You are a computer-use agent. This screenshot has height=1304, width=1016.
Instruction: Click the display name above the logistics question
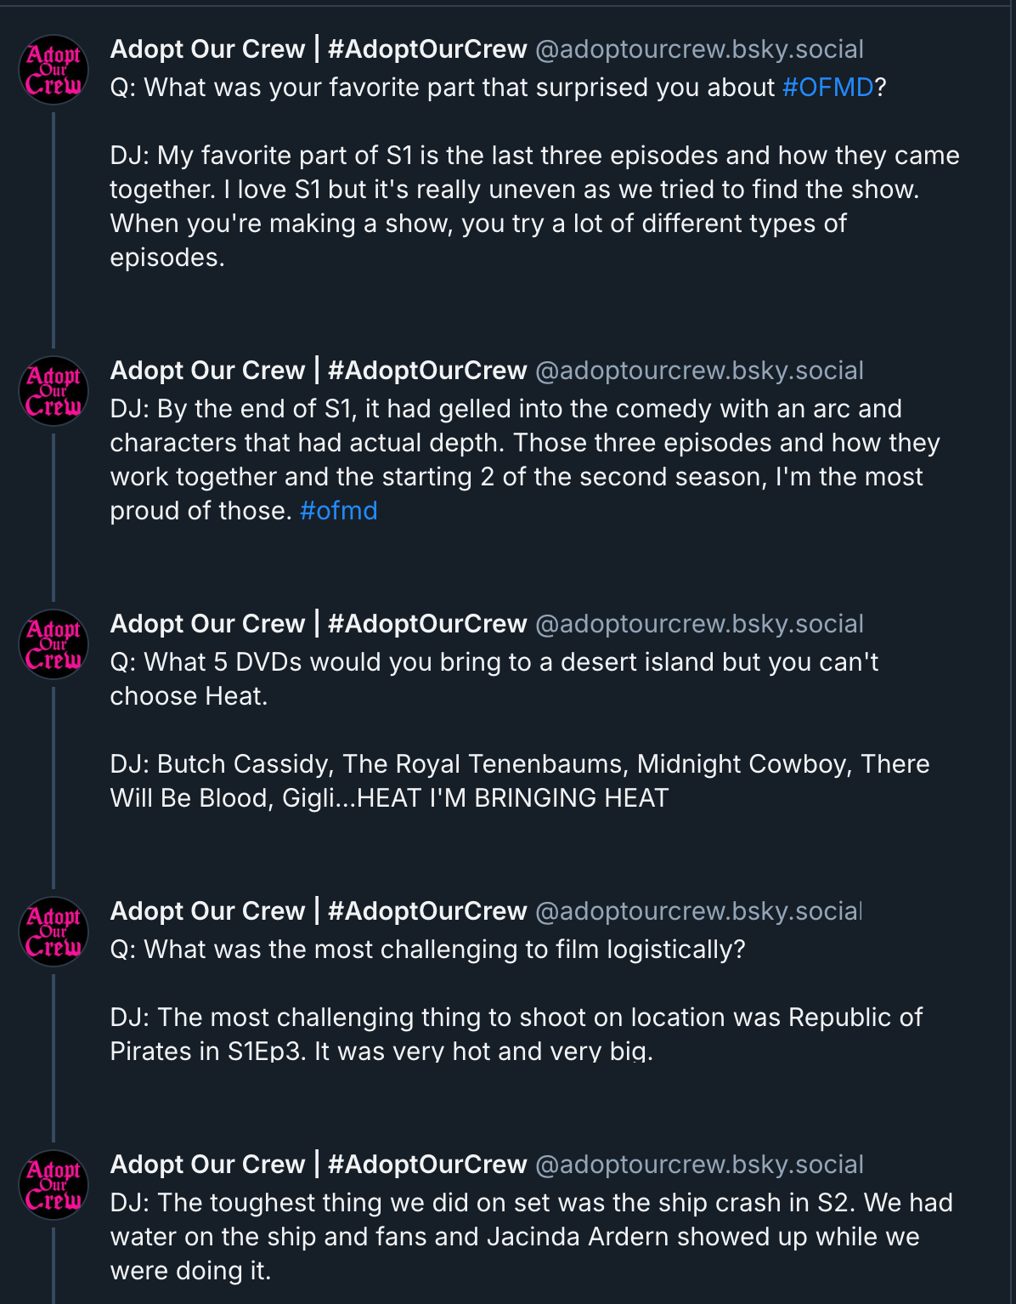pos(319,911)
